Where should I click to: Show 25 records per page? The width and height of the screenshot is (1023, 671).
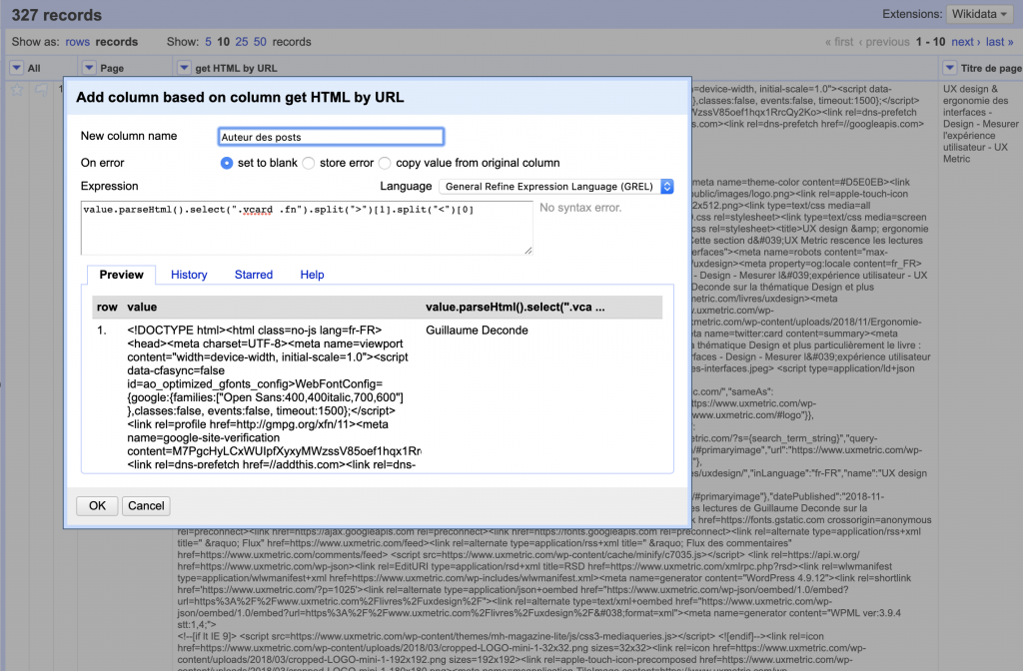click(242, 42)
